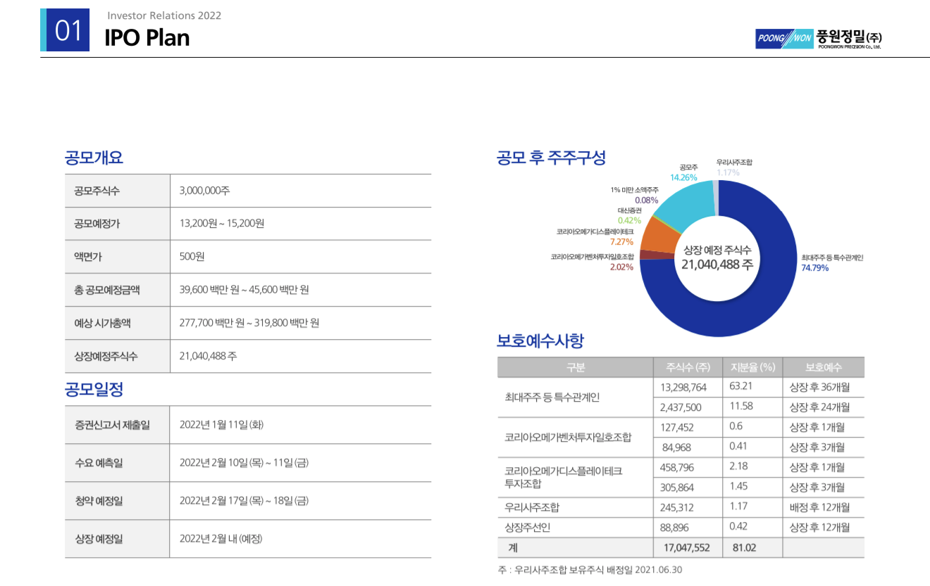Select the 1% 미만 소액주주 0.08% chart label

[635, 195]
